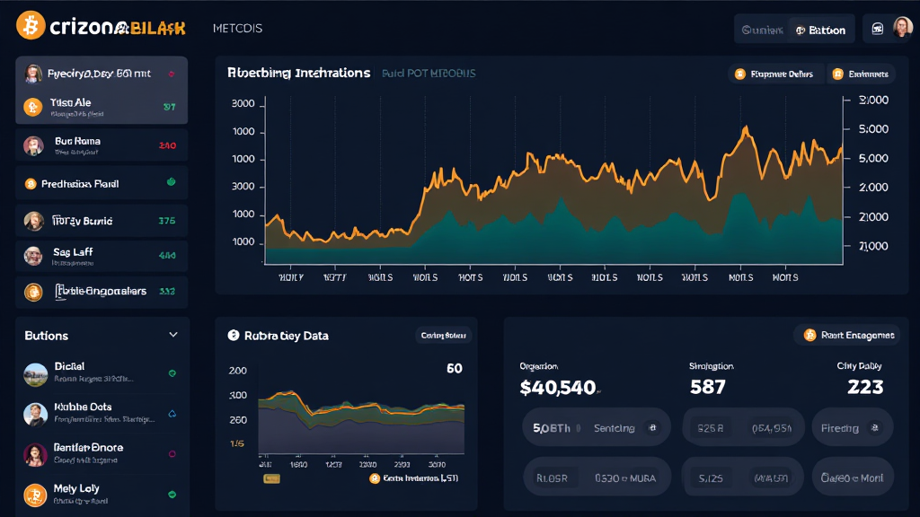The height and width of the screenshot is (517, 920).
Task: Click the yellow legend swatch below small chart
Action: tap(271, 479)
